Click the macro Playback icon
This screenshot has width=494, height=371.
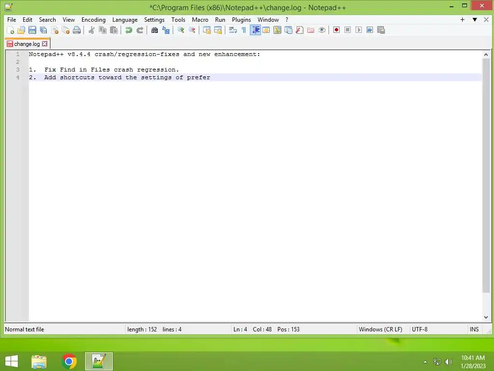pyautogui.click(x=358, y=30)
